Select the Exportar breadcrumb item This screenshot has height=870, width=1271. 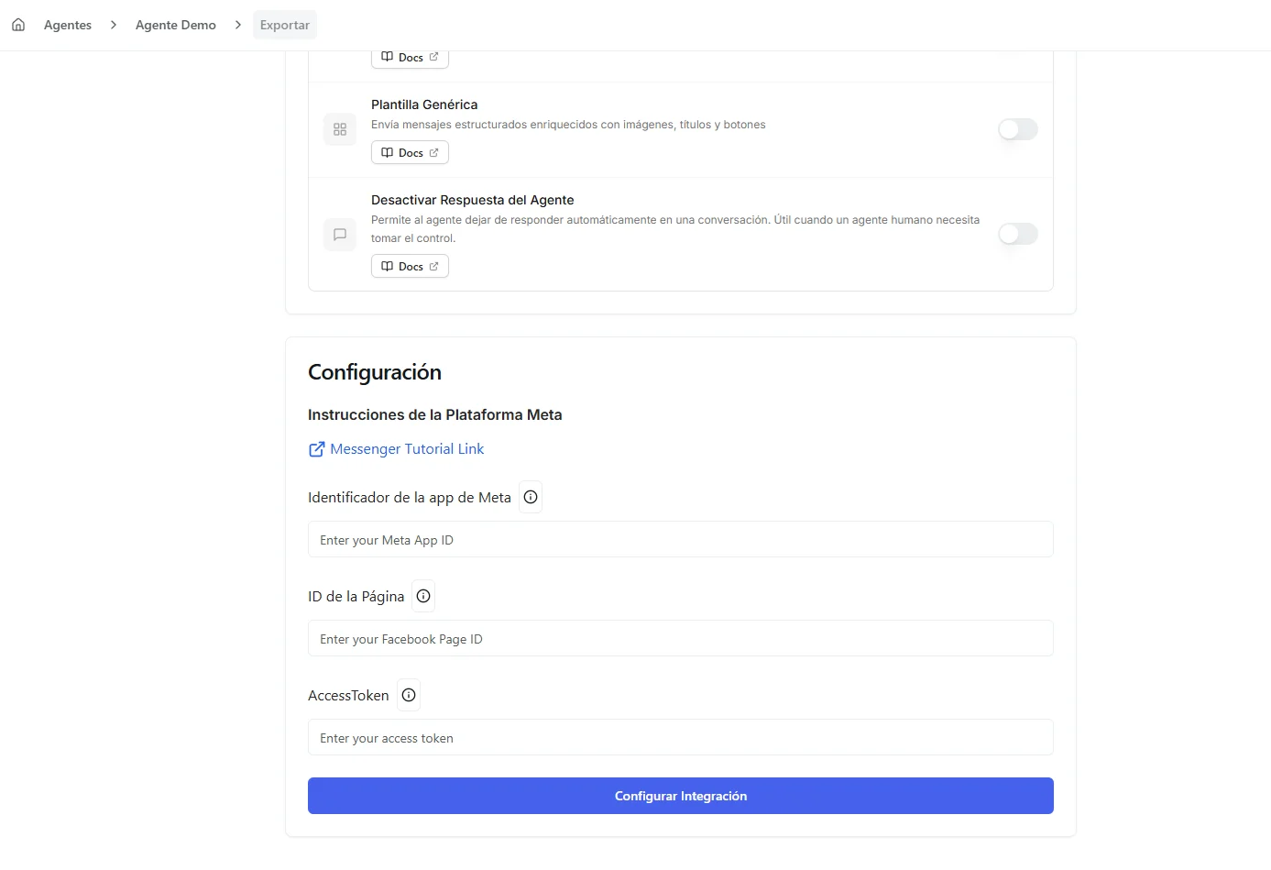(285, 25)
